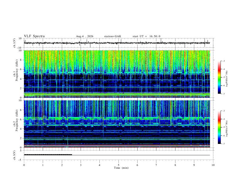The height and width of the screenshot is (185, 240).
Task: Click the green 6 kHz band in ch.2
Action: point(117,118)
